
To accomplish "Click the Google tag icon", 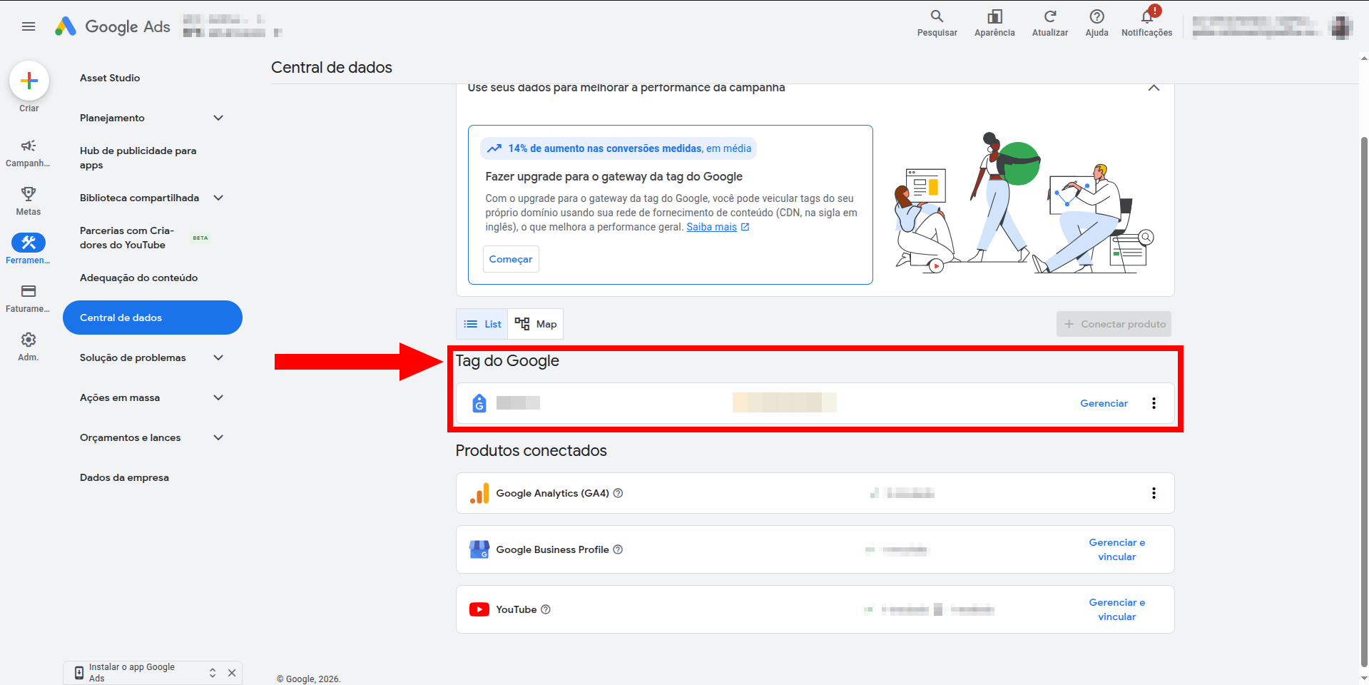I will (x=479, y=403).
